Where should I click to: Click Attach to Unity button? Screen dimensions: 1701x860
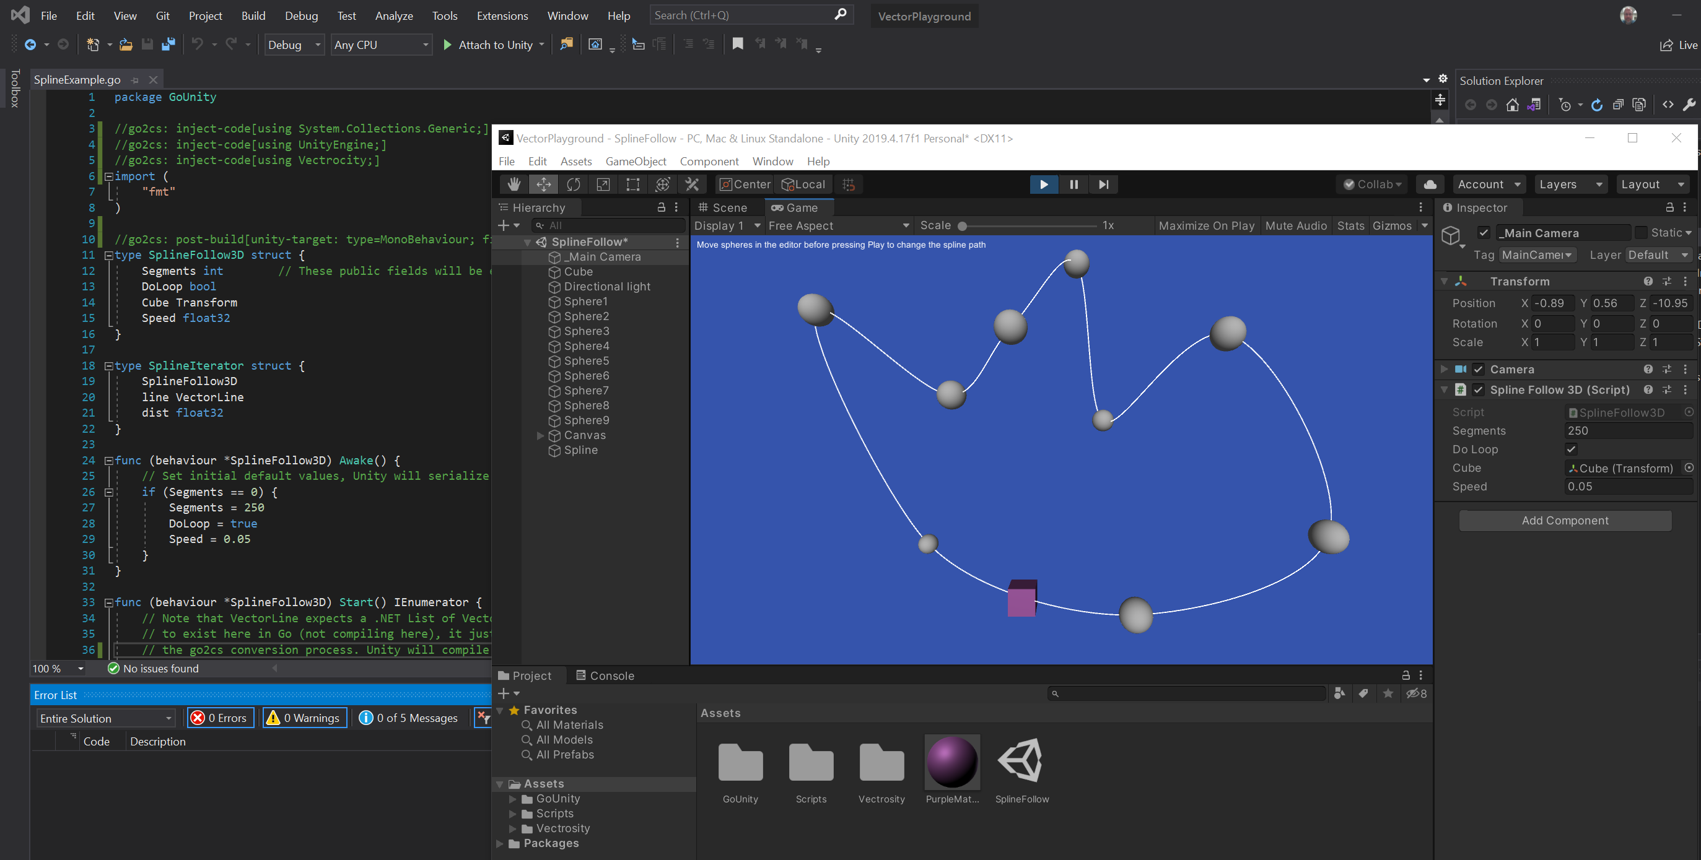pyautogui.click(x=494, y=45)
